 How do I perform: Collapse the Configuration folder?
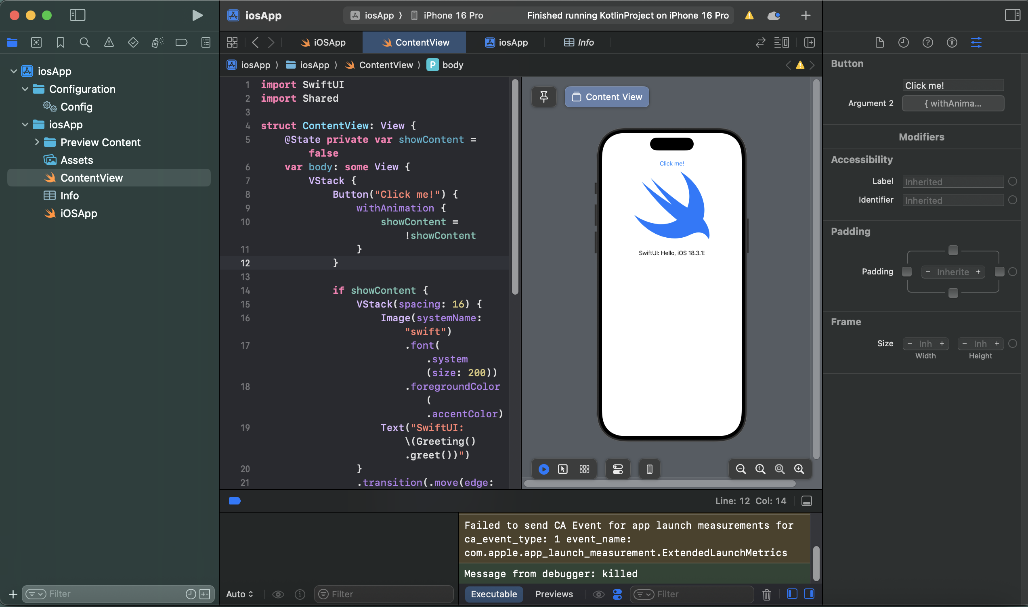25,89
